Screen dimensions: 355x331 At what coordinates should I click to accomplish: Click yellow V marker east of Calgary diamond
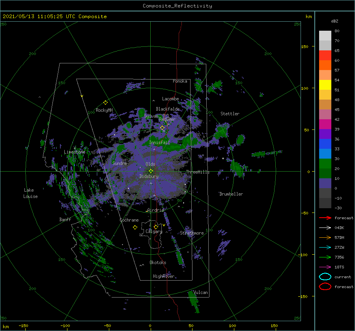pos(164,225)
